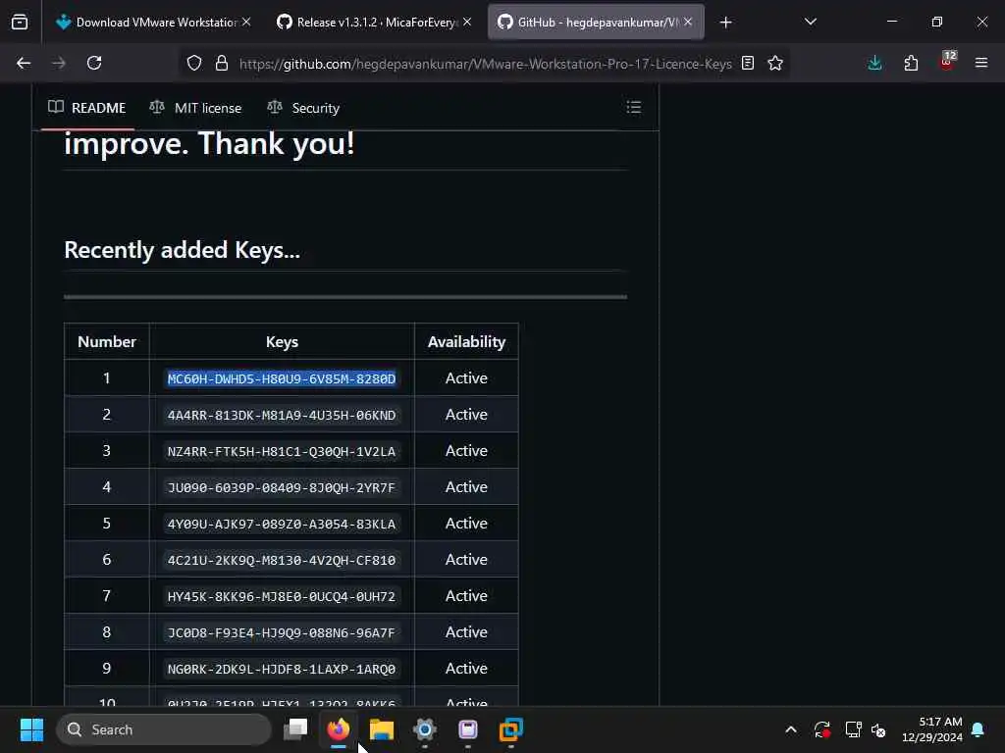Click key NZ4RR-FTK5H-H81C1-Q30QH-1V2LA
Screen dimensions: 1005x753
tap(282, 451)
